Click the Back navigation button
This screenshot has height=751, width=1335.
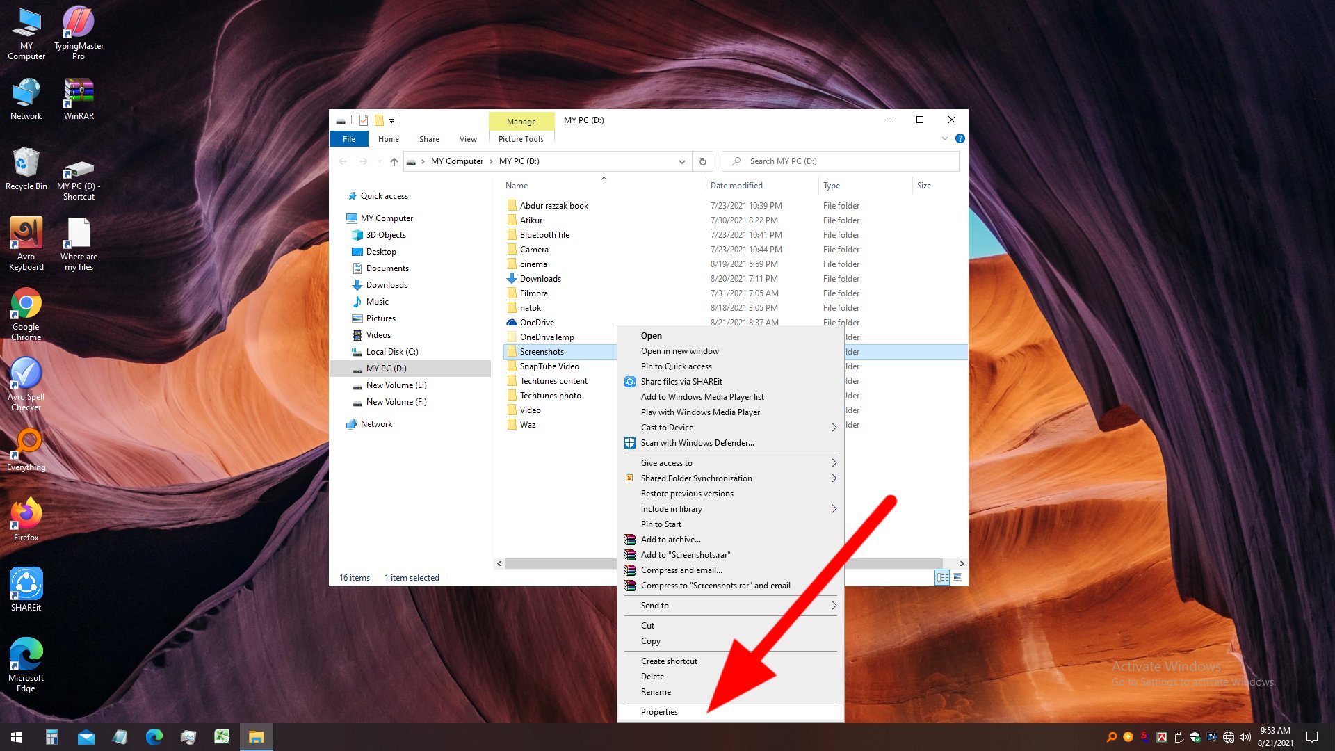pyautogui.click(x=343, y=161)
